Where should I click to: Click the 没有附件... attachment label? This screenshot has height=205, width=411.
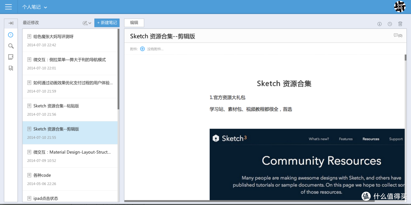click(x=155, y=49)
